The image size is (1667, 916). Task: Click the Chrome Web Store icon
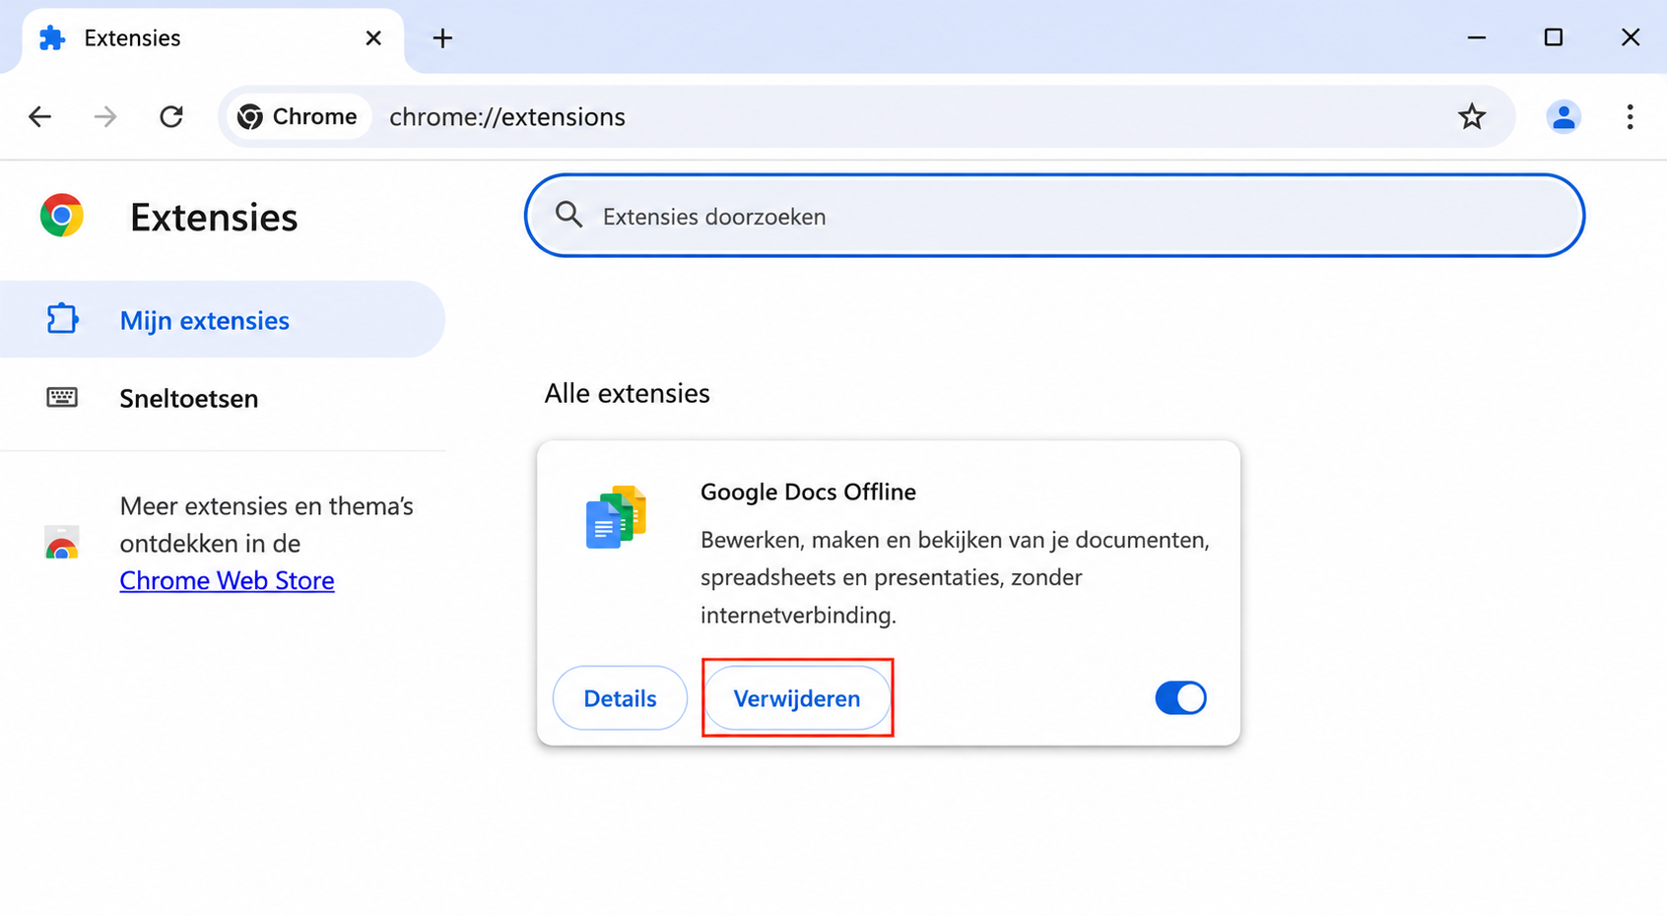(62, 543)
